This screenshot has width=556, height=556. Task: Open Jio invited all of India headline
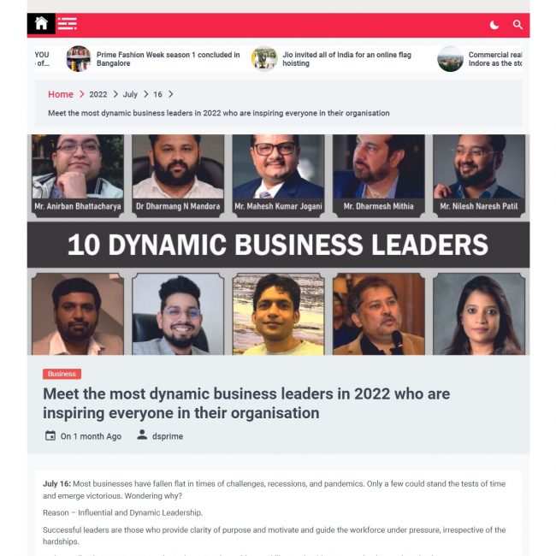pos(346,59)
